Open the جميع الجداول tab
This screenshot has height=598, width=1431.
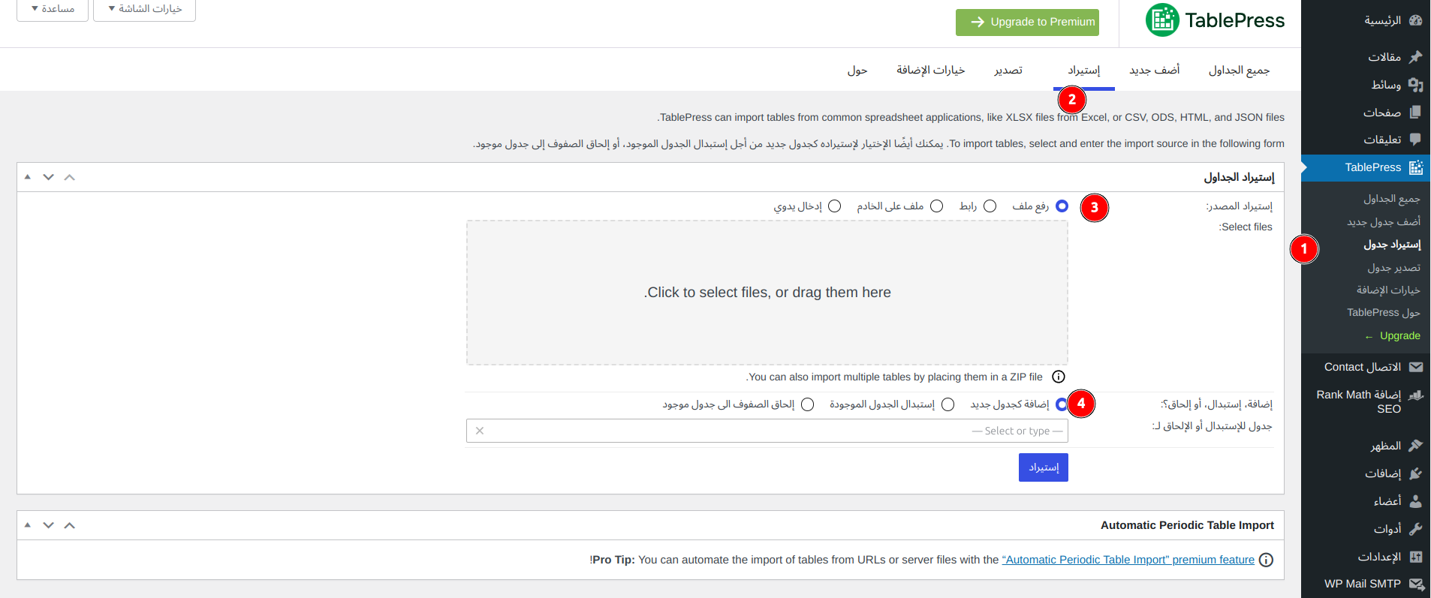(1239, 71)
